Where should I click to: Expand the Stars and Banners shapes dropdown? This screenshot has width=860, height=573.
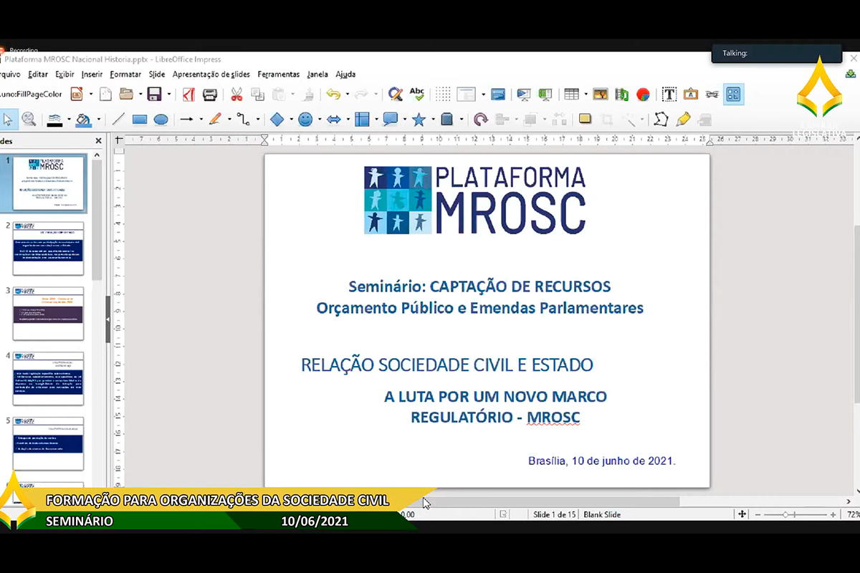pos(433,120)
